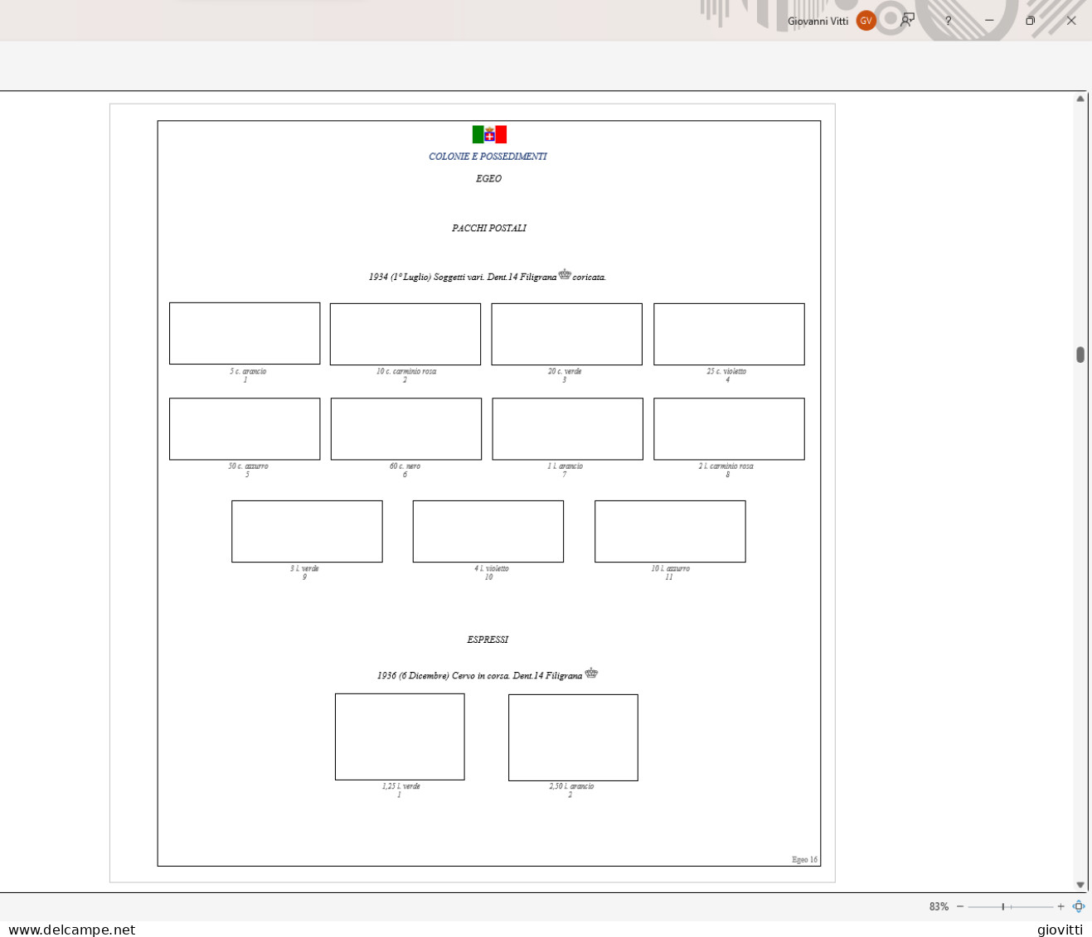Viewport: 1092px width, 937px height.
Task: Click the stamp box above 1 l. arancio
Action: (x=567, y=429)
